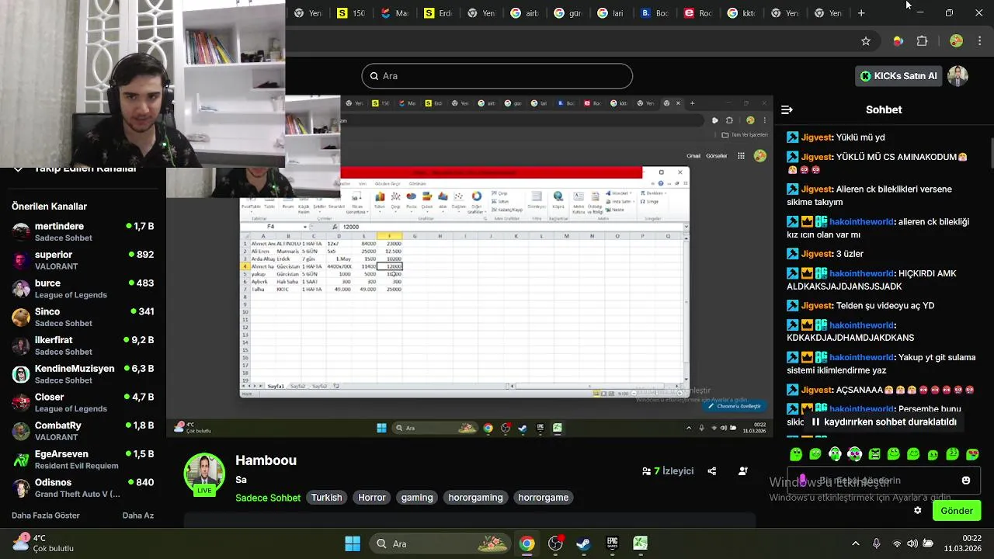Open the burce channel
This screenshot has height=559, width=994.
tap(83, 289)
